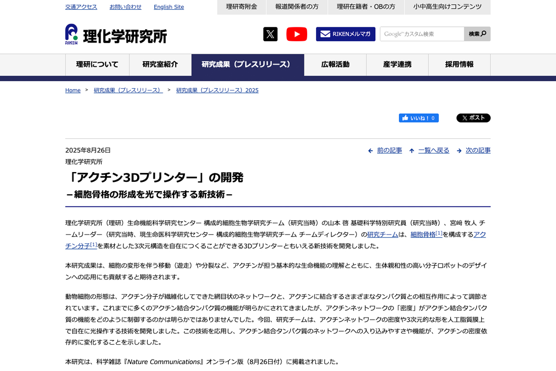This screenshot has width=556, height=371.
Task: Open the 理研寄附金 top button
Action: 241,7
